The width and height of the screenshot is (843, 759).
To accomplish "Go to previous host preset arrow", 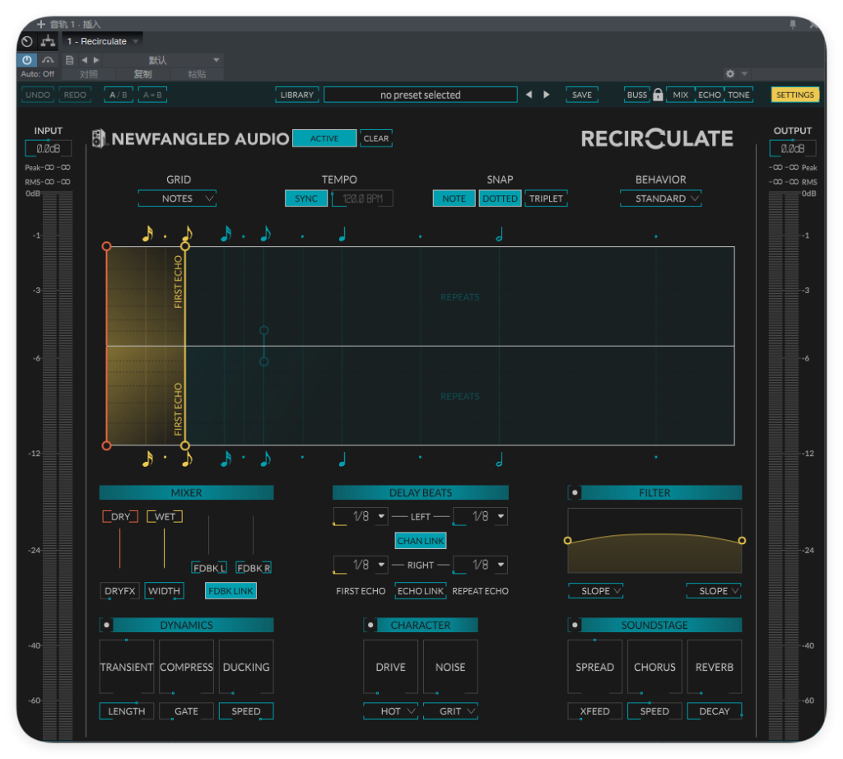I will (x=84, y=59).
